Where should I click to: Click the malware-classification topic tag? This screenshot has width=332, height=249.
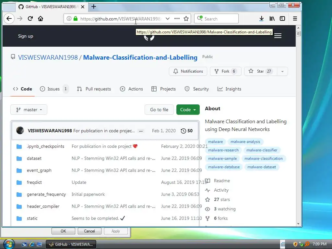pos(263,159)
